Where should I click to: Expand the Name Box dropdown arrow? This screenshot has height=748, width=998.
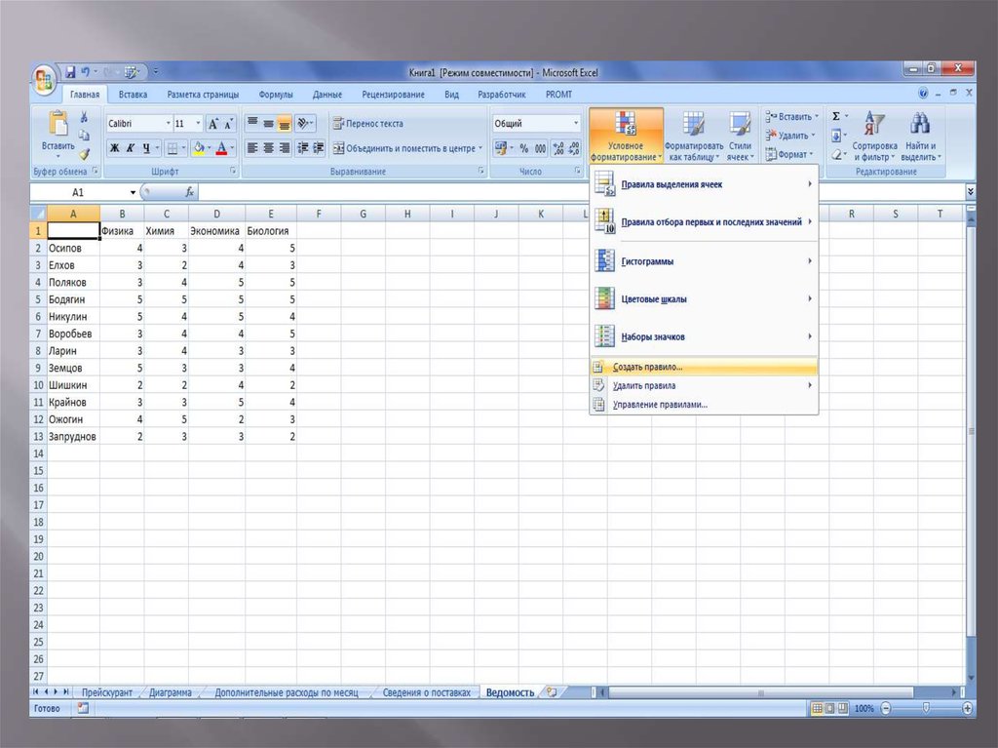pos(134,192)
